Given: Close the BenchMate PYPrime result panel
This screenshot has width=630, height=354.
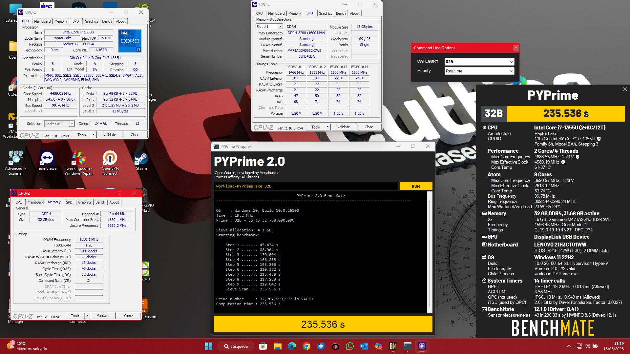Looking at the screenshot, I should coord(625,89).
